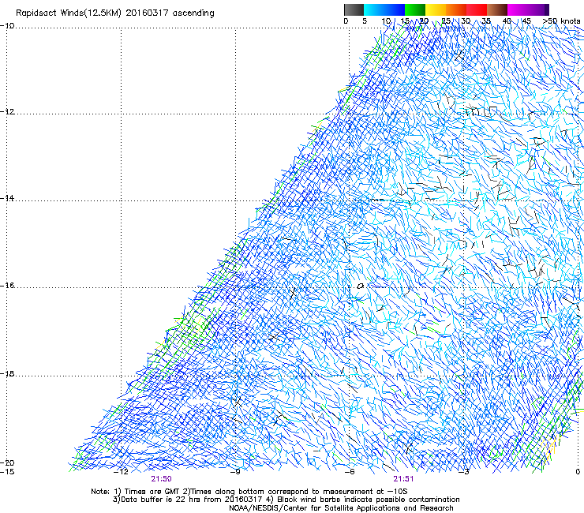This screenshot has height=513, width=584.
Task: Click the '>50 knots' color scale label
Action: pyautogui.click(x=561, y=21)
